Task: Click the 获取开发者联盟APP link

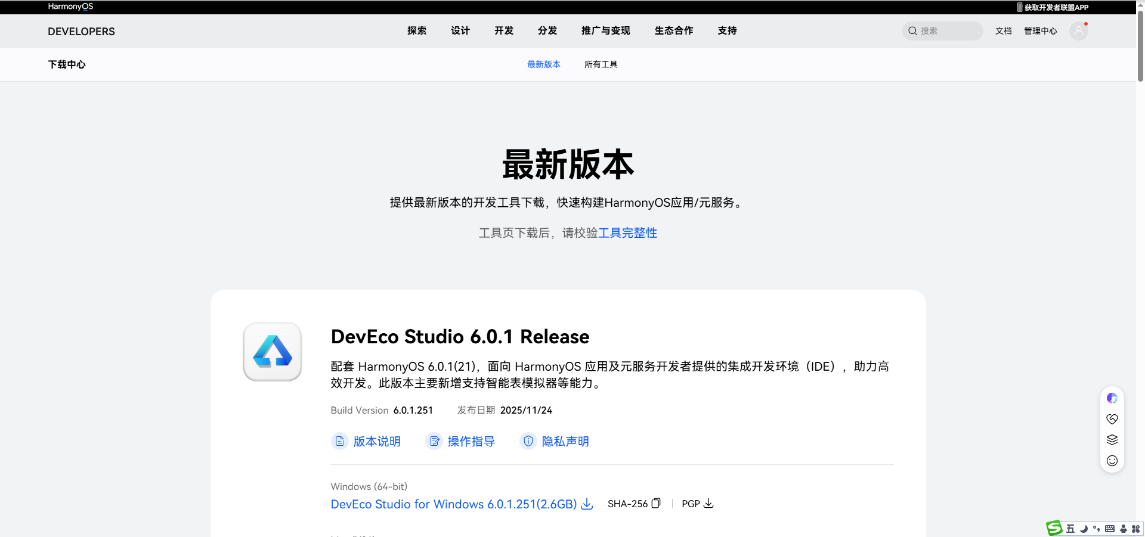Action: point(1056,7)
